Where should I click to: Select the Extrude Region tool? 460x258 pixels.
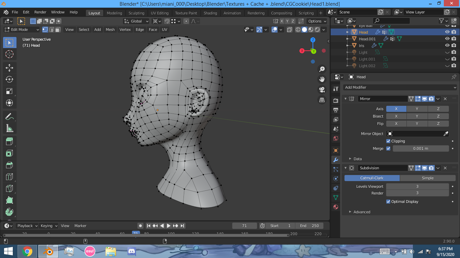click(9, 141)
